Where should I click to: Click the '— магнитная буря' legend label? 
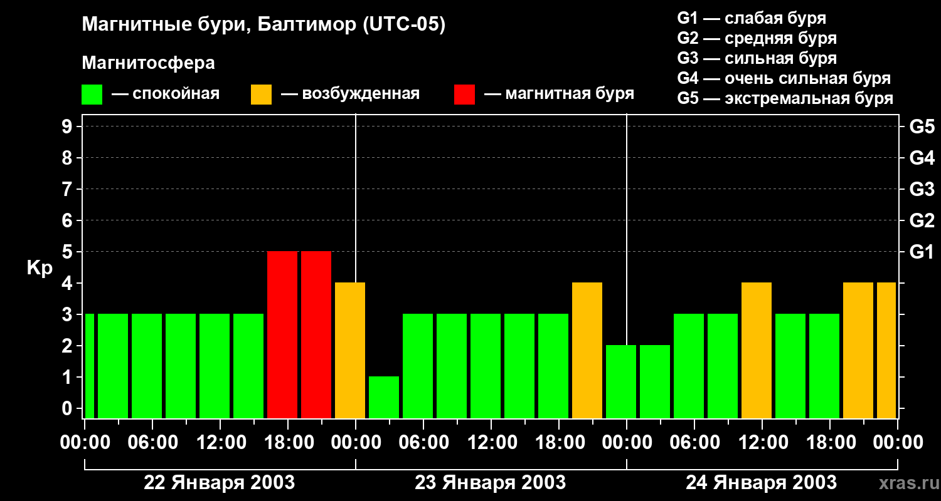559,94
